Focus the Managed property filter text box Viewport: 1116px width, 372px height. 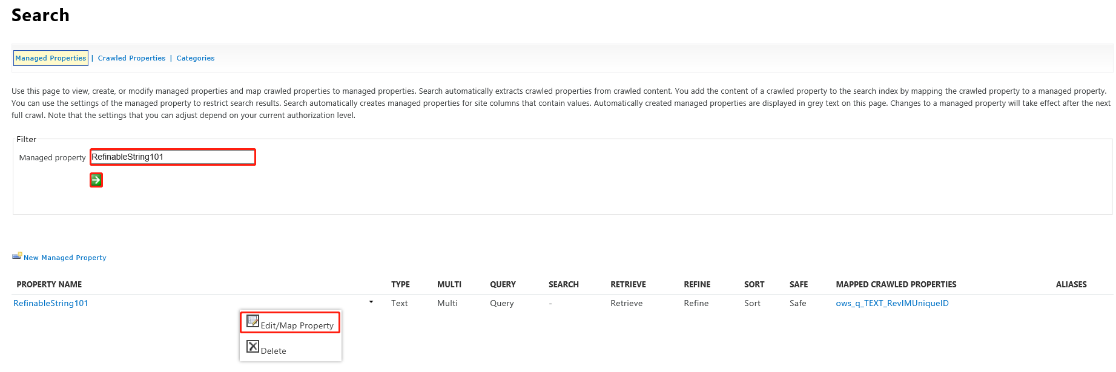[173, 157]
